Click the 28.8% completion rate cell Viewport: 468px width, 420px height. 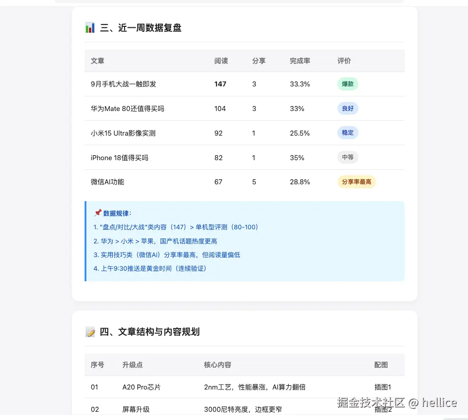pyautogui.click(x=300, y=182)
